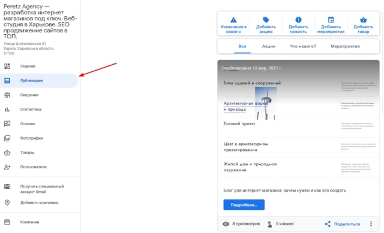Click the Добавить акцию label
The height and width of the screenshot is (233, 384).
pyautogui.click(x=266, y=29)
